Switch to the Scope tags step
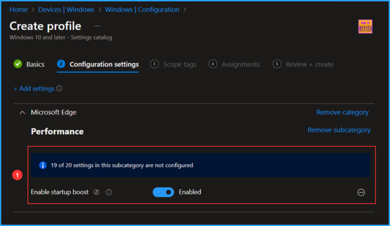The width and height of the screenshot is (390, 226). coord(173,64)
